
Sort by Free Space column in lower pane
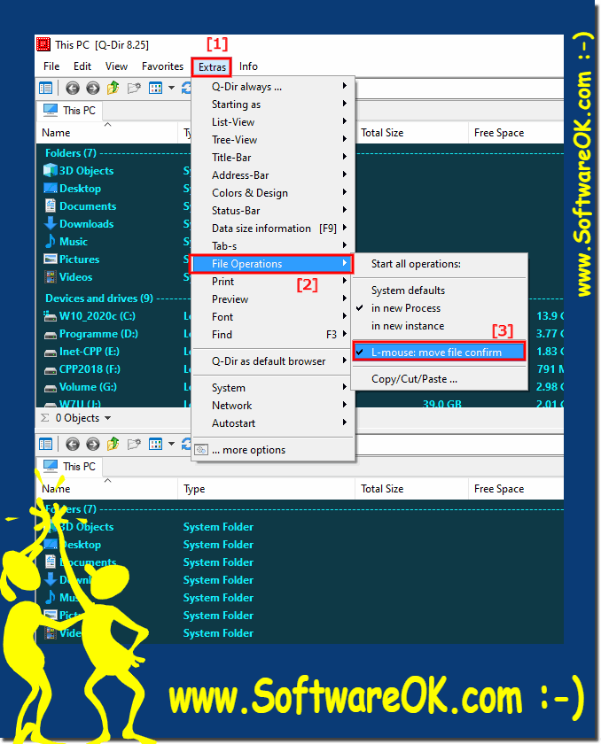tap(516, 489)
